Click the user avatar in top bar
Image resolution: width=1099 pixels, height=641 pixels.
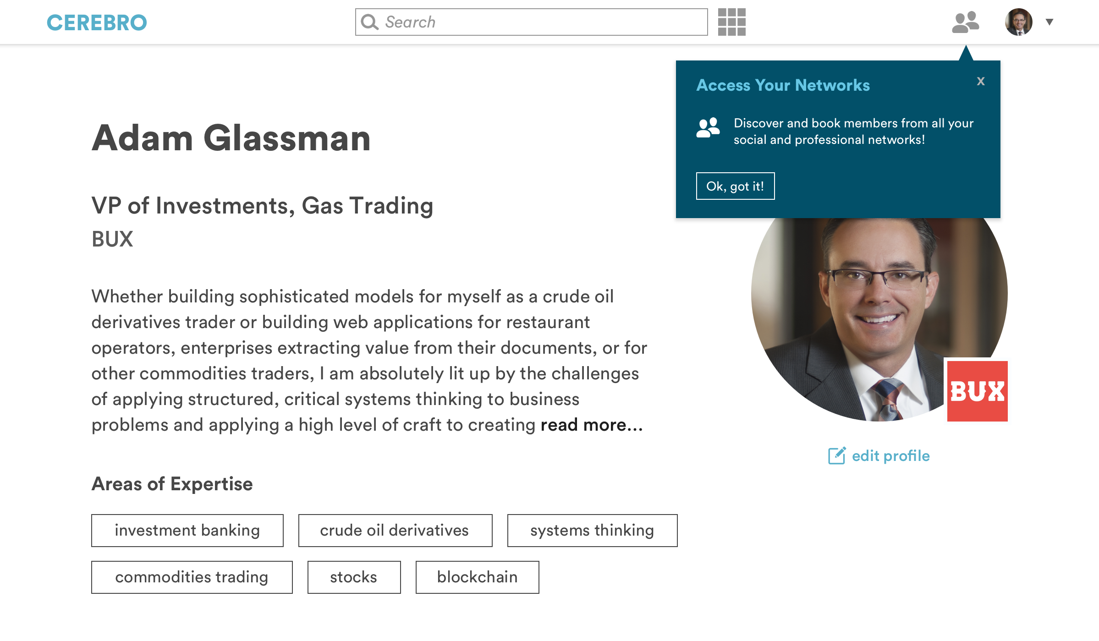coord(1018,22)
